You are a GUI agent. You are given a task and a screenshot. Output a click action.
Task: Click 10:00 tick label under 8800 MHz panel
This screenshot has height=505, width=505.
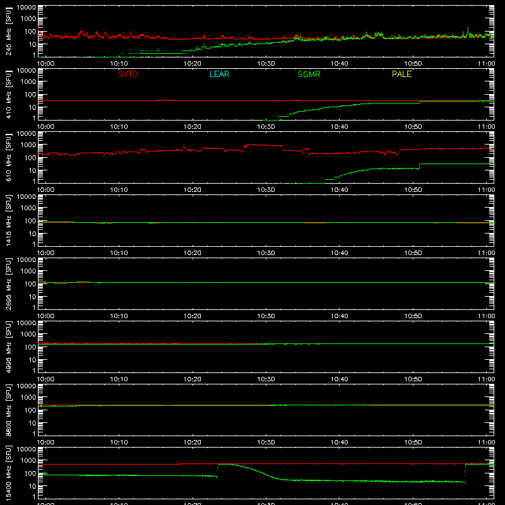coord(45,443)
